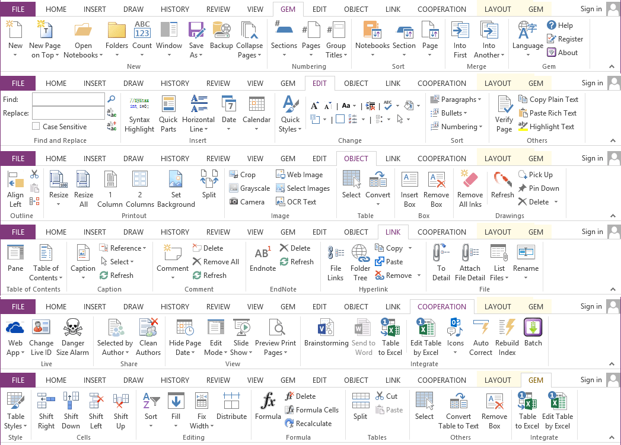
Task: Select the Crop tool on the Object ribbon
Action: (244, 174)
